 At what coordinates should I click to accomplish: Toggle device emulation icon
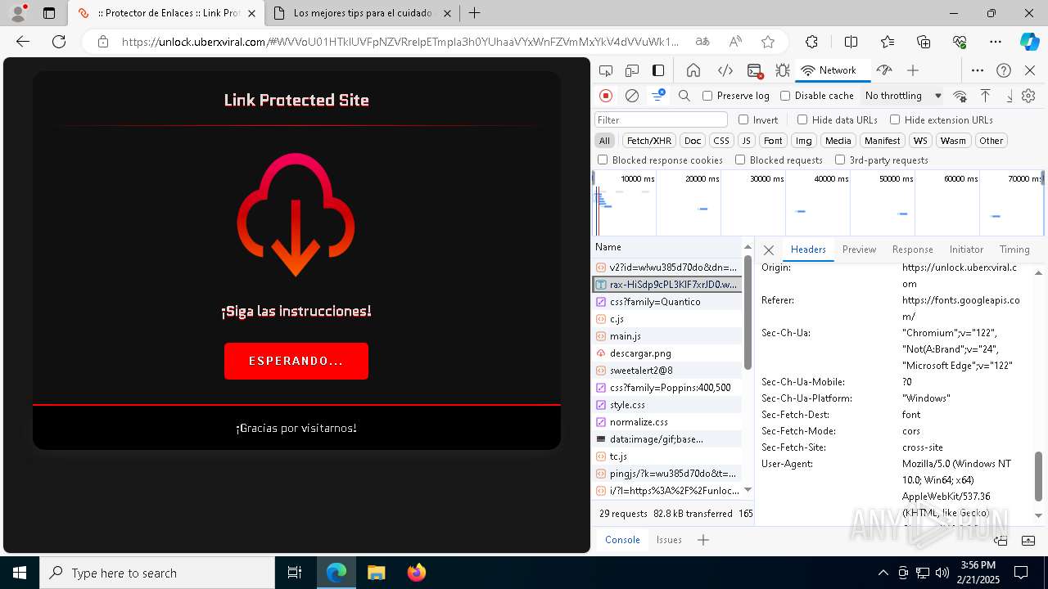coord(632,70)
